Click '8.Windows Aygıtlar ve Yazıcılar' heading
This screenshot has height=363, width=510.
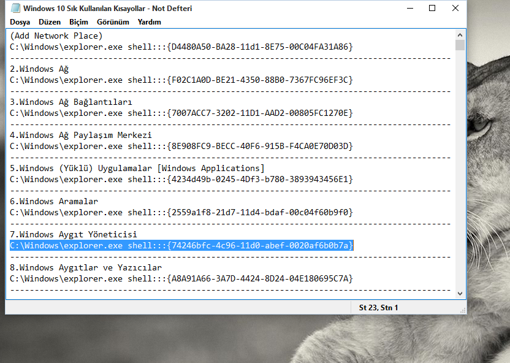coord(86,268)
